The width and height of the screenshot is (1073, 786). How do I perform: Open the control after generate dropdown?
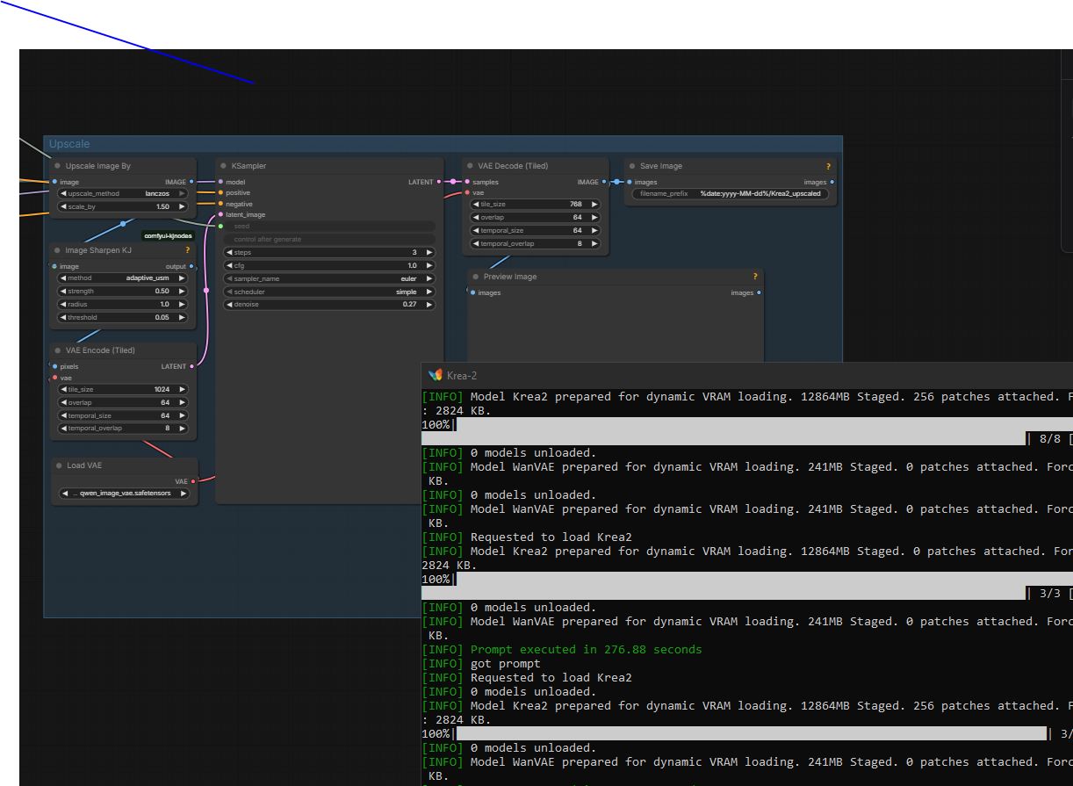[x=329, y=239]
